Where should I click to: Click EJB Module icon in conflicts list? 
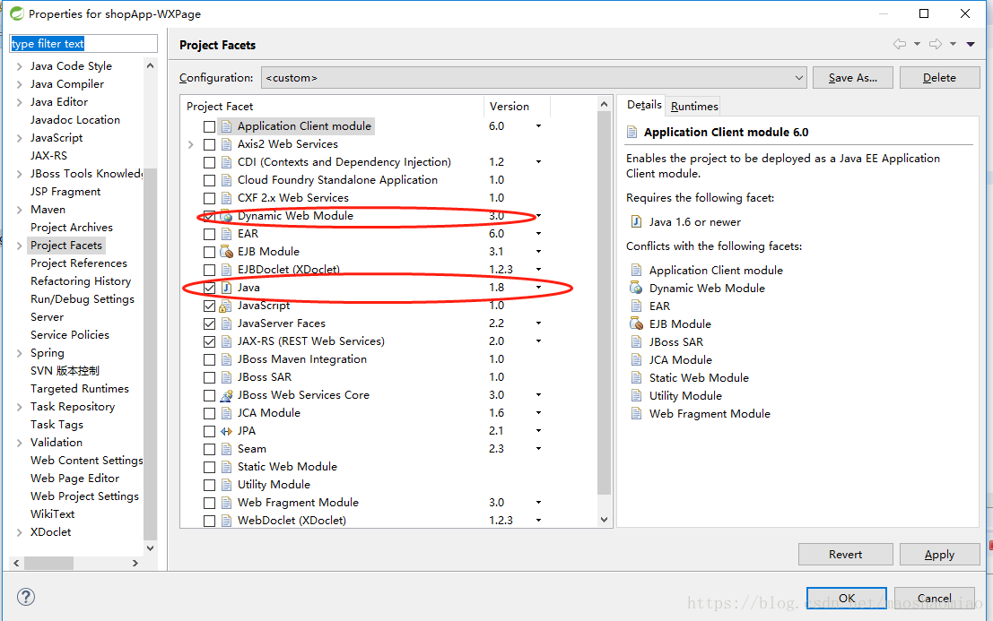636,323
